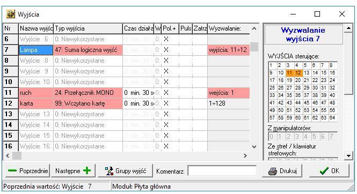Select the '1÷128' trigger cell
The width and height of the screenshot is (357, 194).
tap(229, 103)
